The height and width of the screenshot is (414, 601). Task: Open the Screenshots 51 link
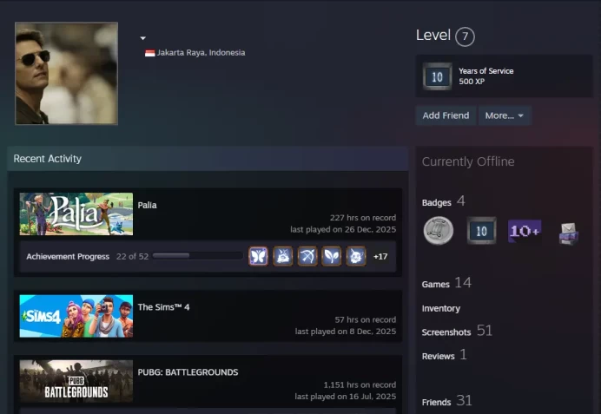coord(457,331)
